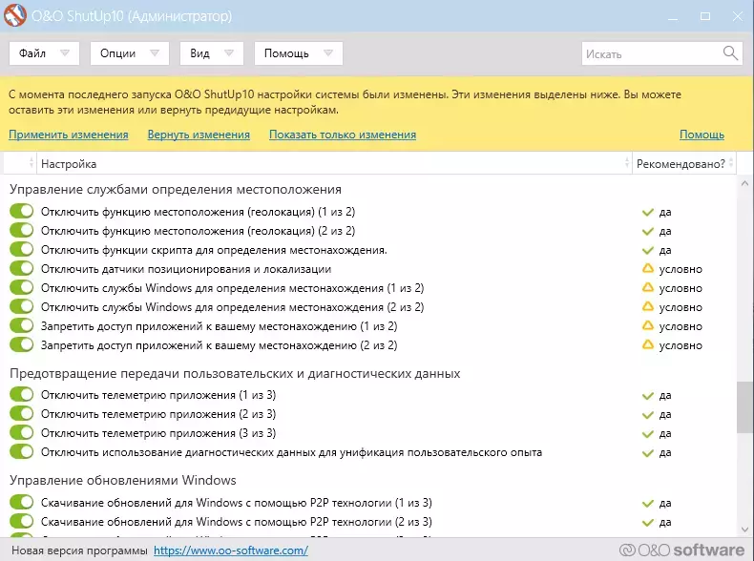
Task: Click the scrollbar up arrow
Action: point(744,183)
